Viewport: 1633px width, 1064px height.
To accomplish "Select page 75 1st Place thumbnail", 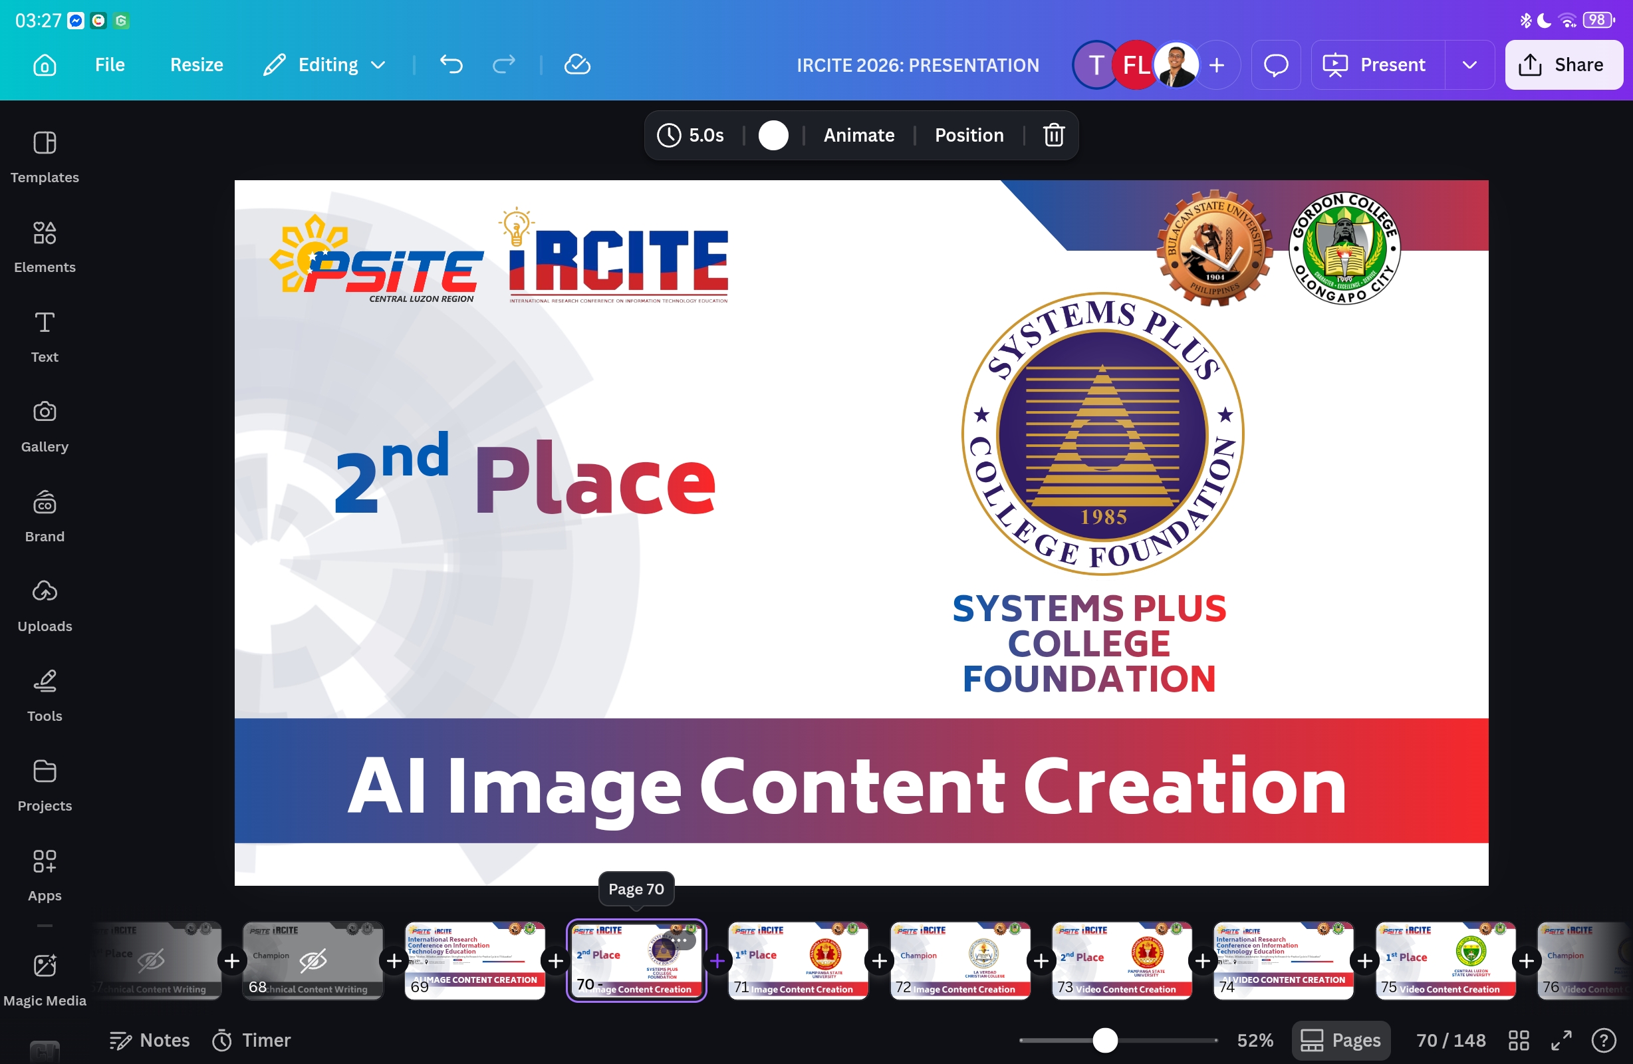I will point(1445,960).
